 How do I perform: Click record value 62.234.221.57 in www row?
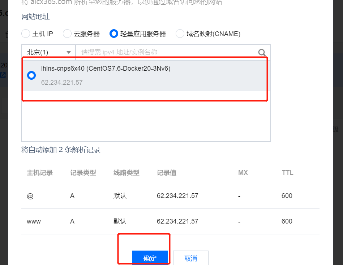click(x=177, y=221)
